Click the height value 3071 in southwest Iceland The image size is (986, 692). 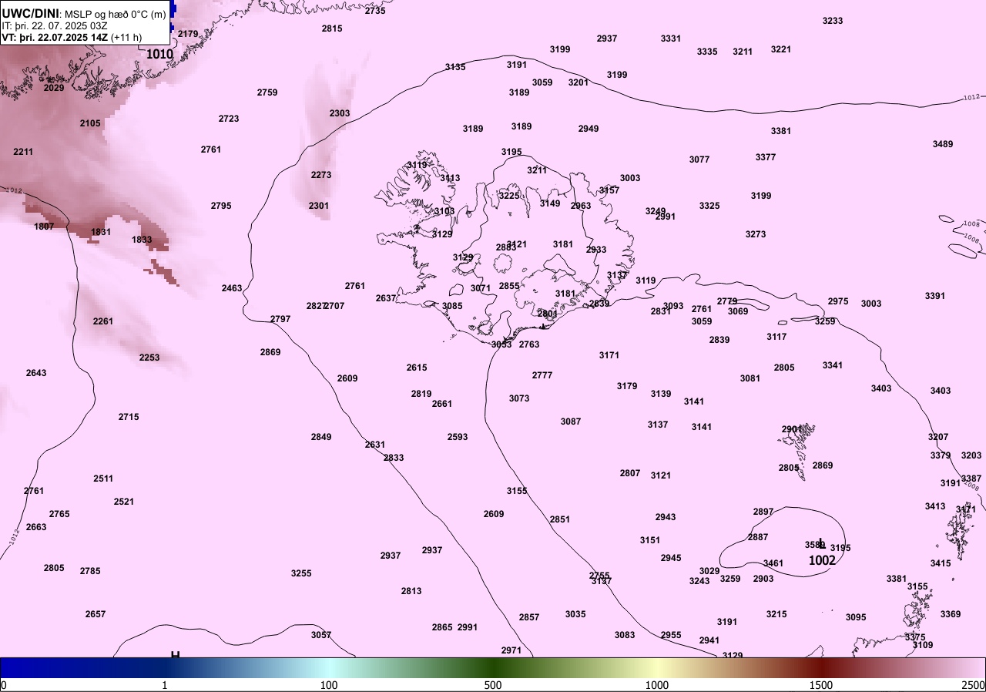(481, 288)
